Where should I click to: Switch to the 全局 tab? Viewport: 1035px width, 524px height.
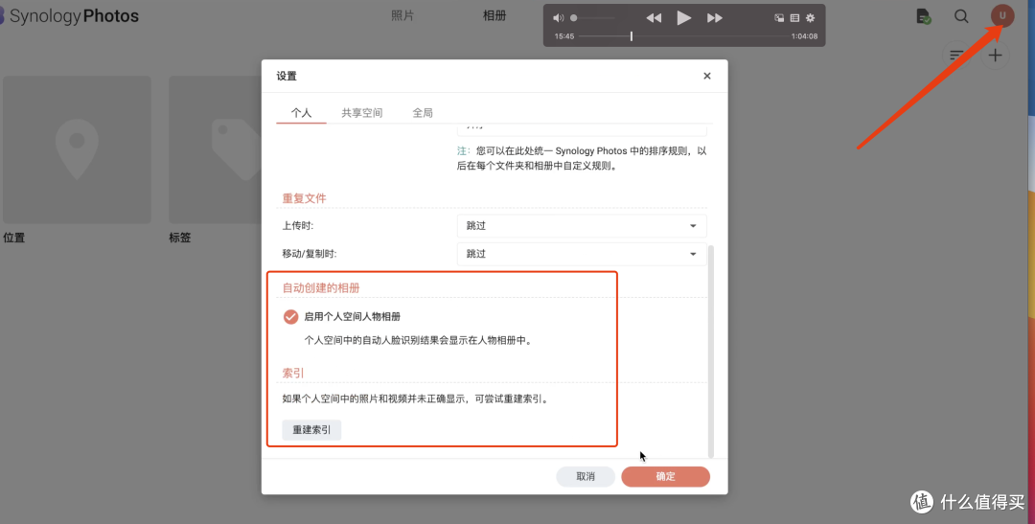pos(423,113)
